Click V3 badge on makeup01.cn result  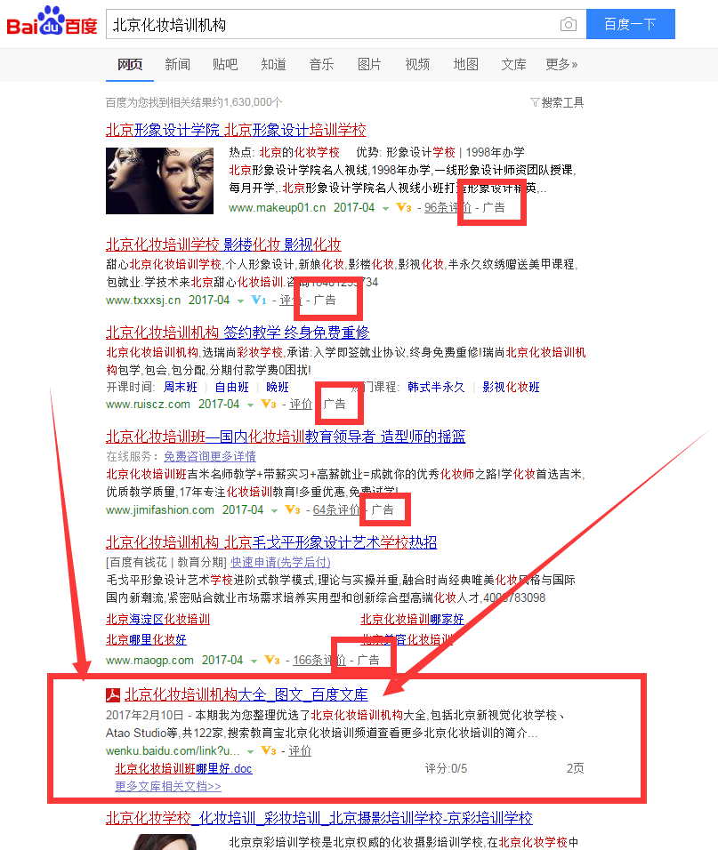(404, 207)
